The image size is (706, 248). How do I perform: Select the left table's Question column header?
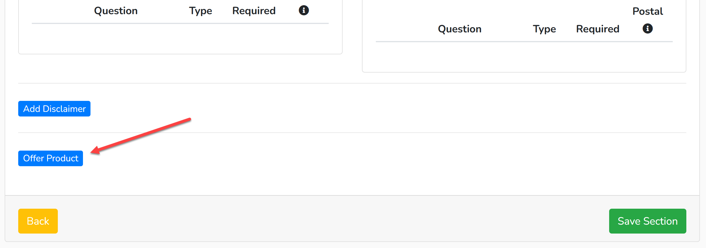(x=116, y=11)
